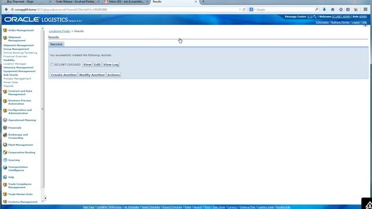Click the browser back arrow
372x209 pixels.
pyautogui.click(x=6, y=9)
